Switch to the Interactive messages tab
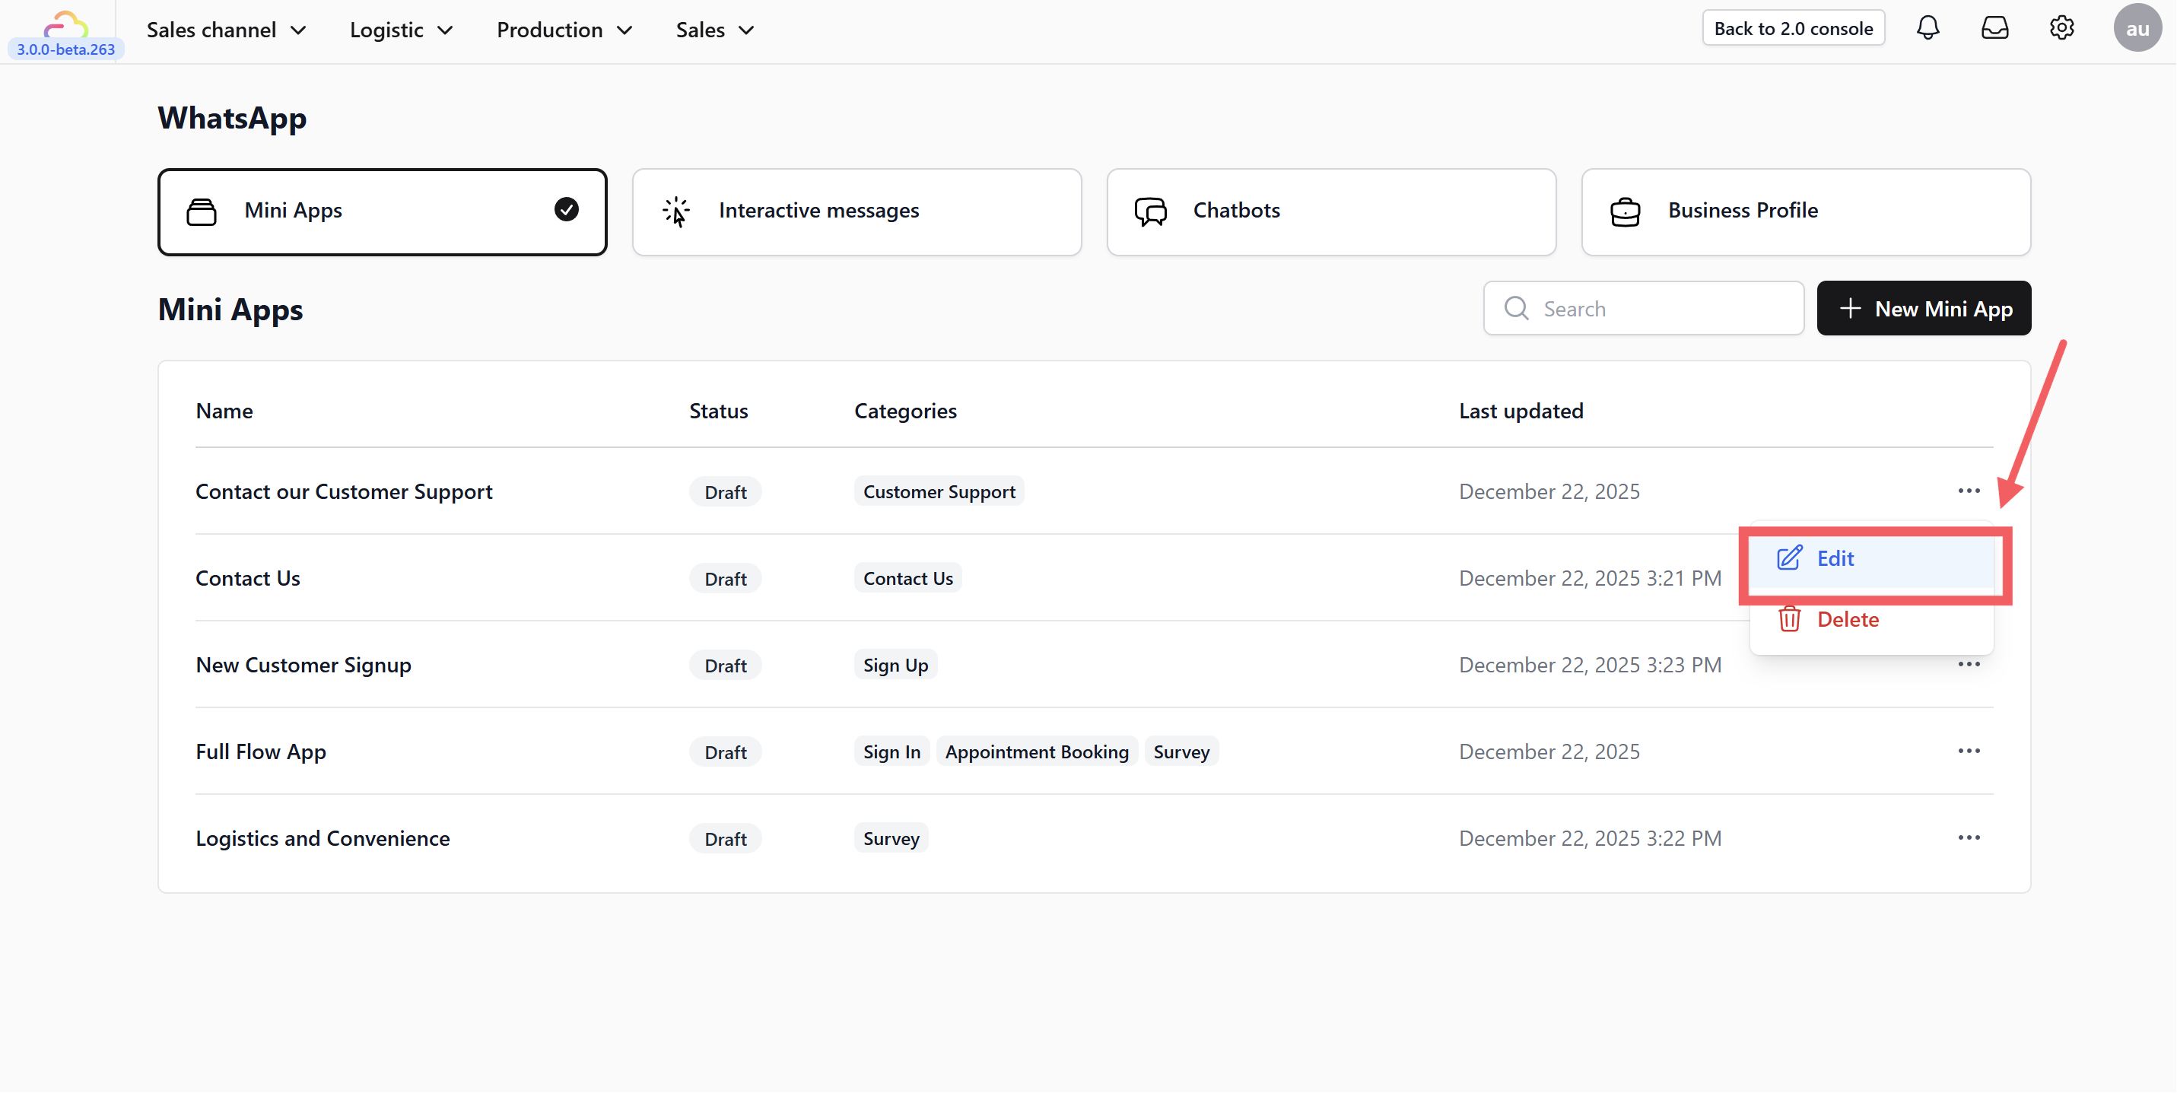Image resolution: width=2177 pixels, height=1093 pixels. tap(856, 211)
